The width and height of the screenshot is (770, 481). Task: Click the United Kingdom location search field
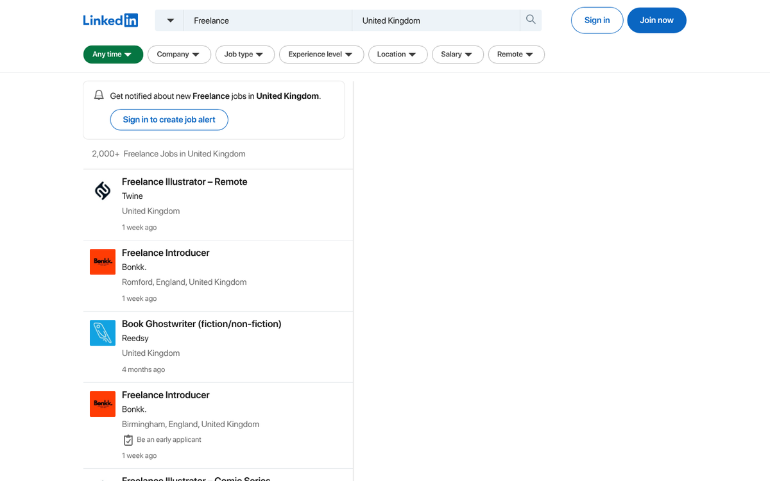[x=436, y=20]
